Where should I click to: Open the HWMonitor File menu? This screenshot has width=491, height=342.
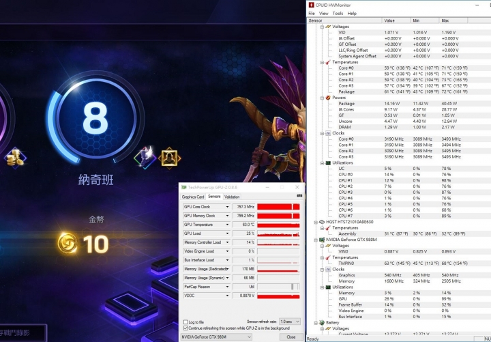(312, 13)
